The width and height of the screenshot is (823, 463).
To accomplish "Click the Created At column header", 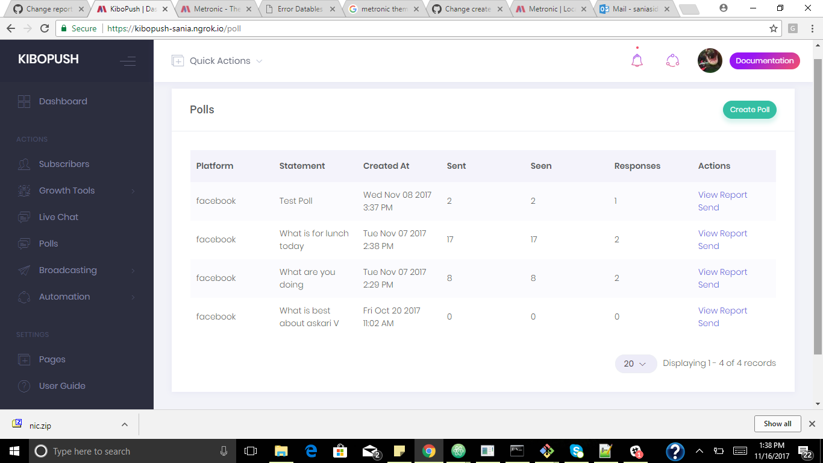I will [x=386, y=166].
